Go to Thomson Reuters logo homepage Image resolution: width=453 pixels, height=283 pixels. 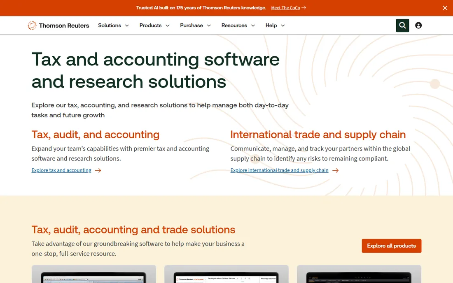58,26
